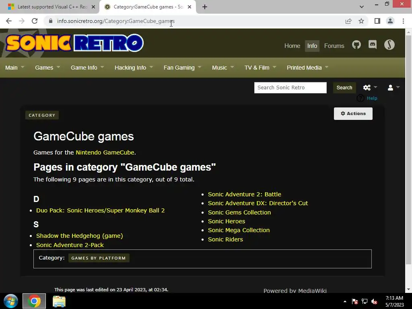Go to the Home section
The height and width of the screenshot is (309, 412).
[292, 46]
